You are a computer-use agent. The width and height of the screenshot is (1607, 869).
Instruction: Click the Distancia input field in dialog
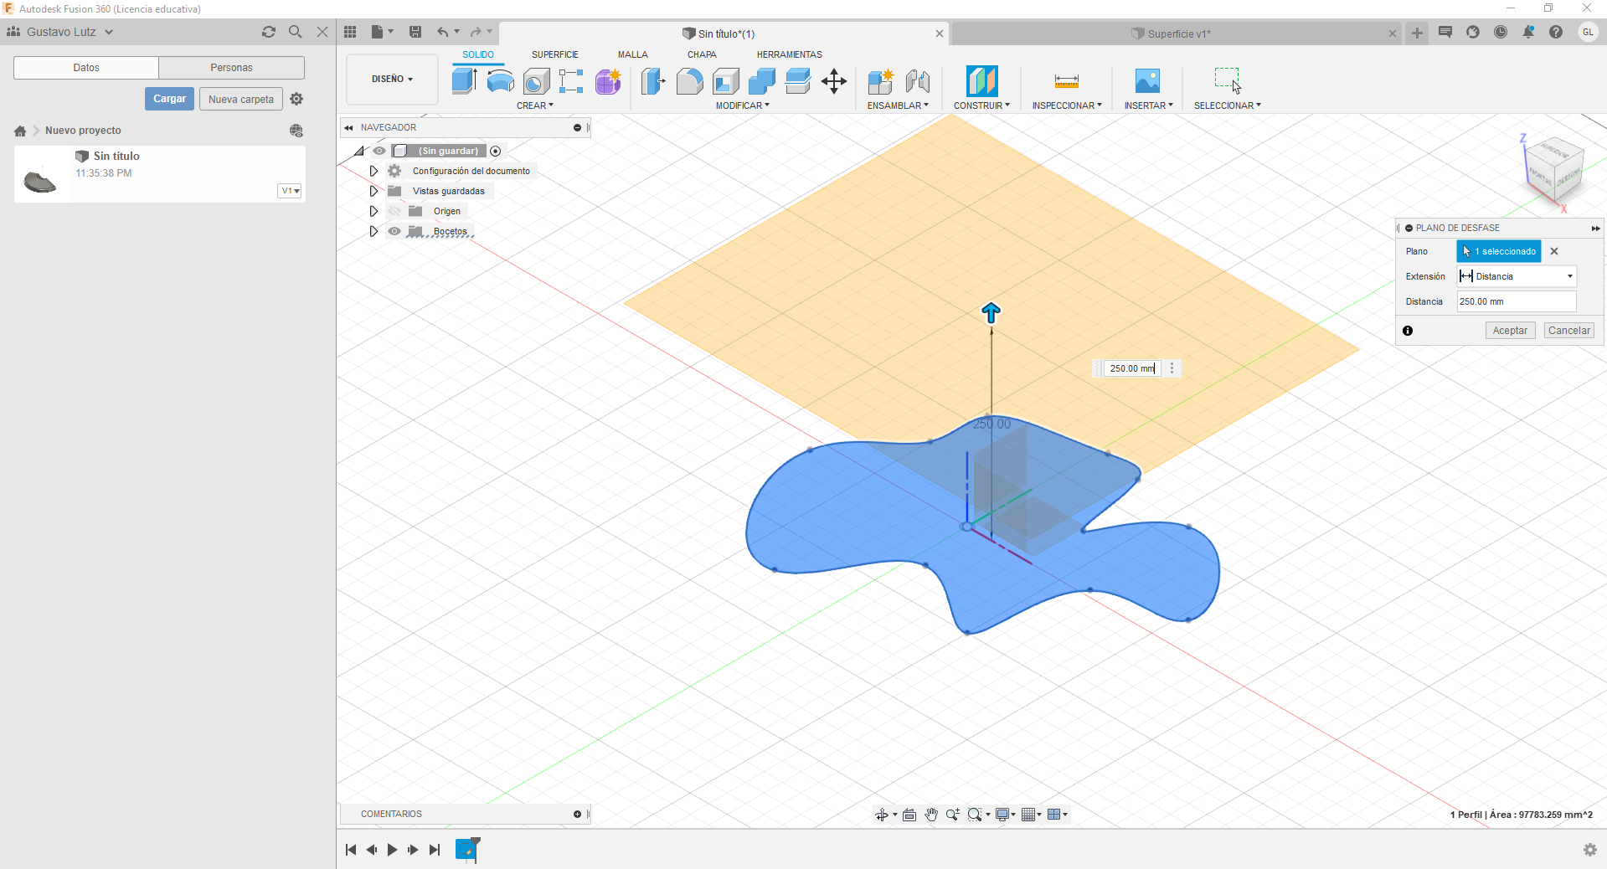point(1517,301)
